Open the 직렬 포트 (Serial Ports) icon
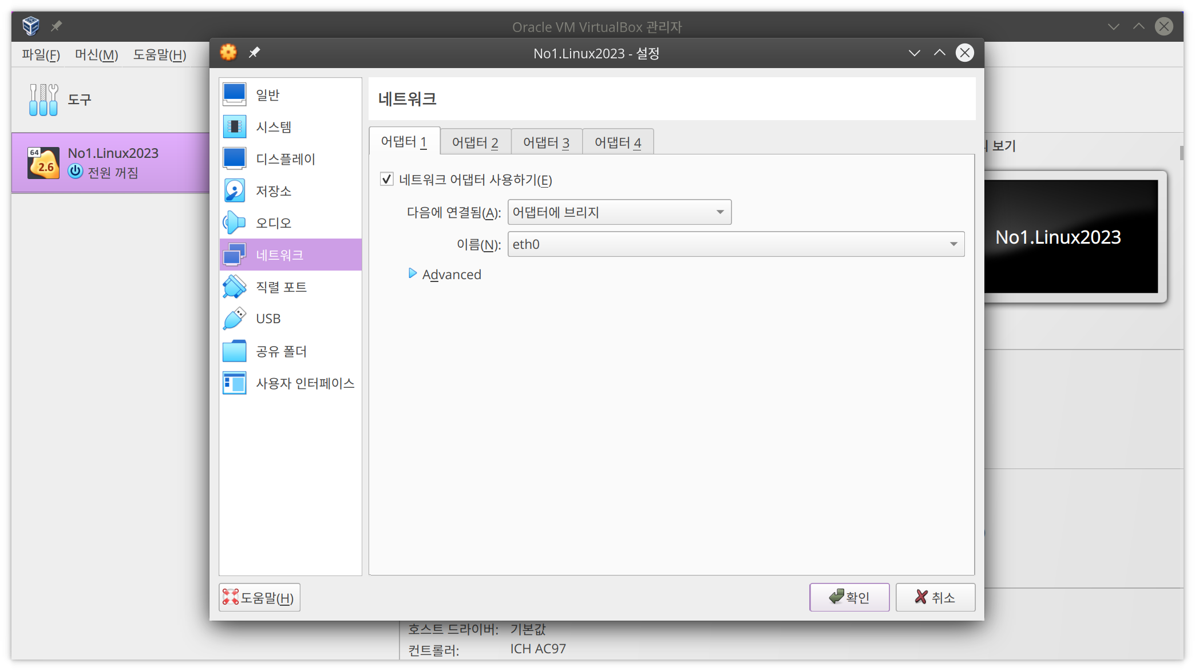 (234, 287)
